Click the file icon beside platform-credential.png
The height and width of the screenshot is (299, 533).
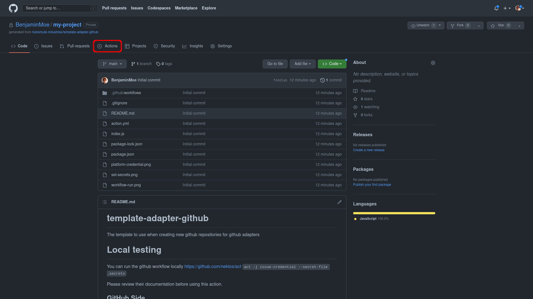click(105, 165)
